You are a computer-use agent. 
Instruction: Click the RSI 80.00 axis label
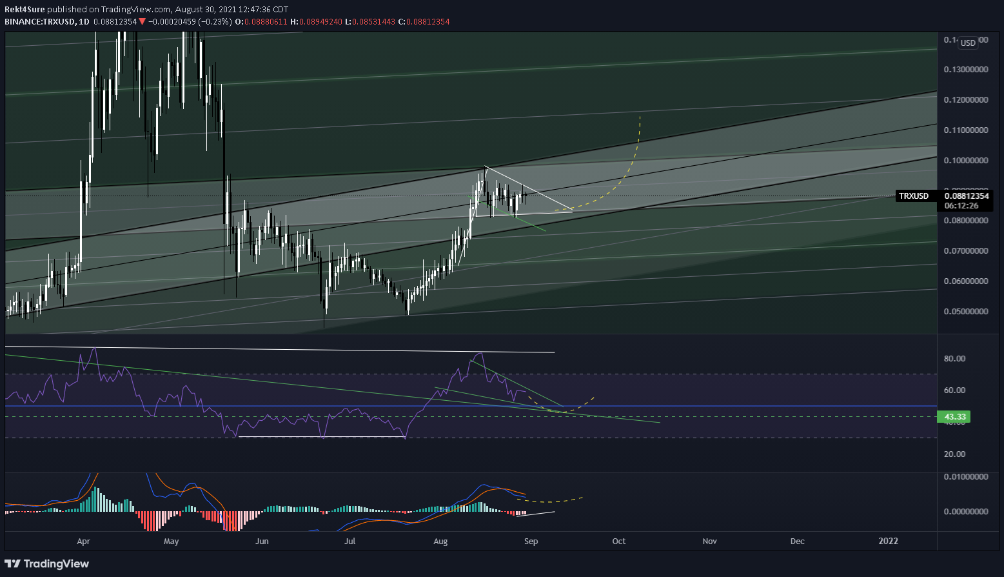click(x=955, y=358)
